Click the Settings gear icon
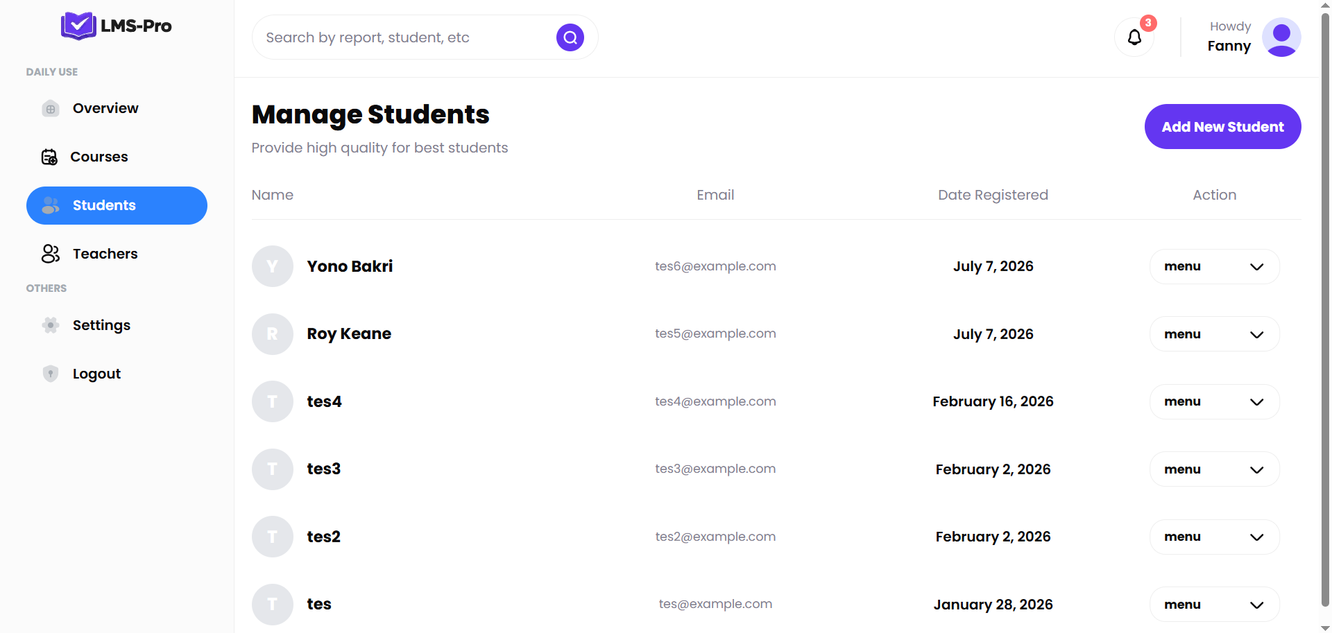1332x633 pixels. (51, 325)
